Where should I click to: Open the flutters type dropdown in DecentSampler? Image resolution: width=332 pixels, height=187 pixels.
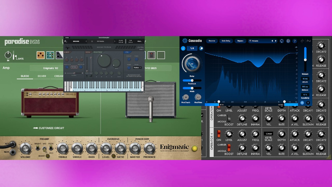(137, 67)
